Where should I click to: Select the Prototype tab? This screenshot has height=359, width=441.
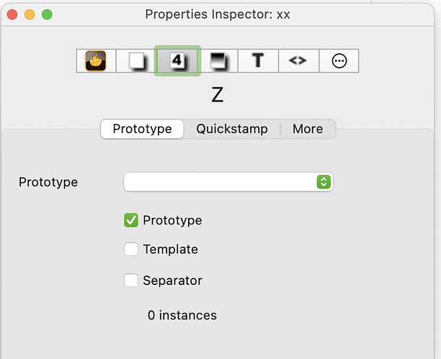[x=142, y=129]
